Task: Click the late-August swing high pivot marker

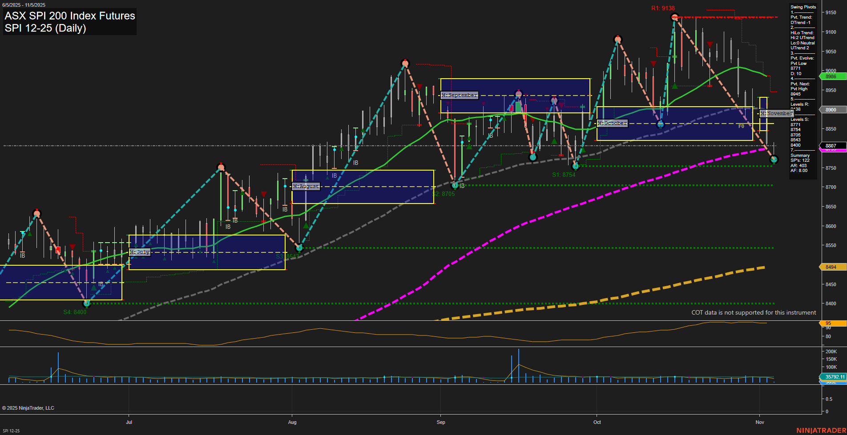Action: click(x=405, y=64)
